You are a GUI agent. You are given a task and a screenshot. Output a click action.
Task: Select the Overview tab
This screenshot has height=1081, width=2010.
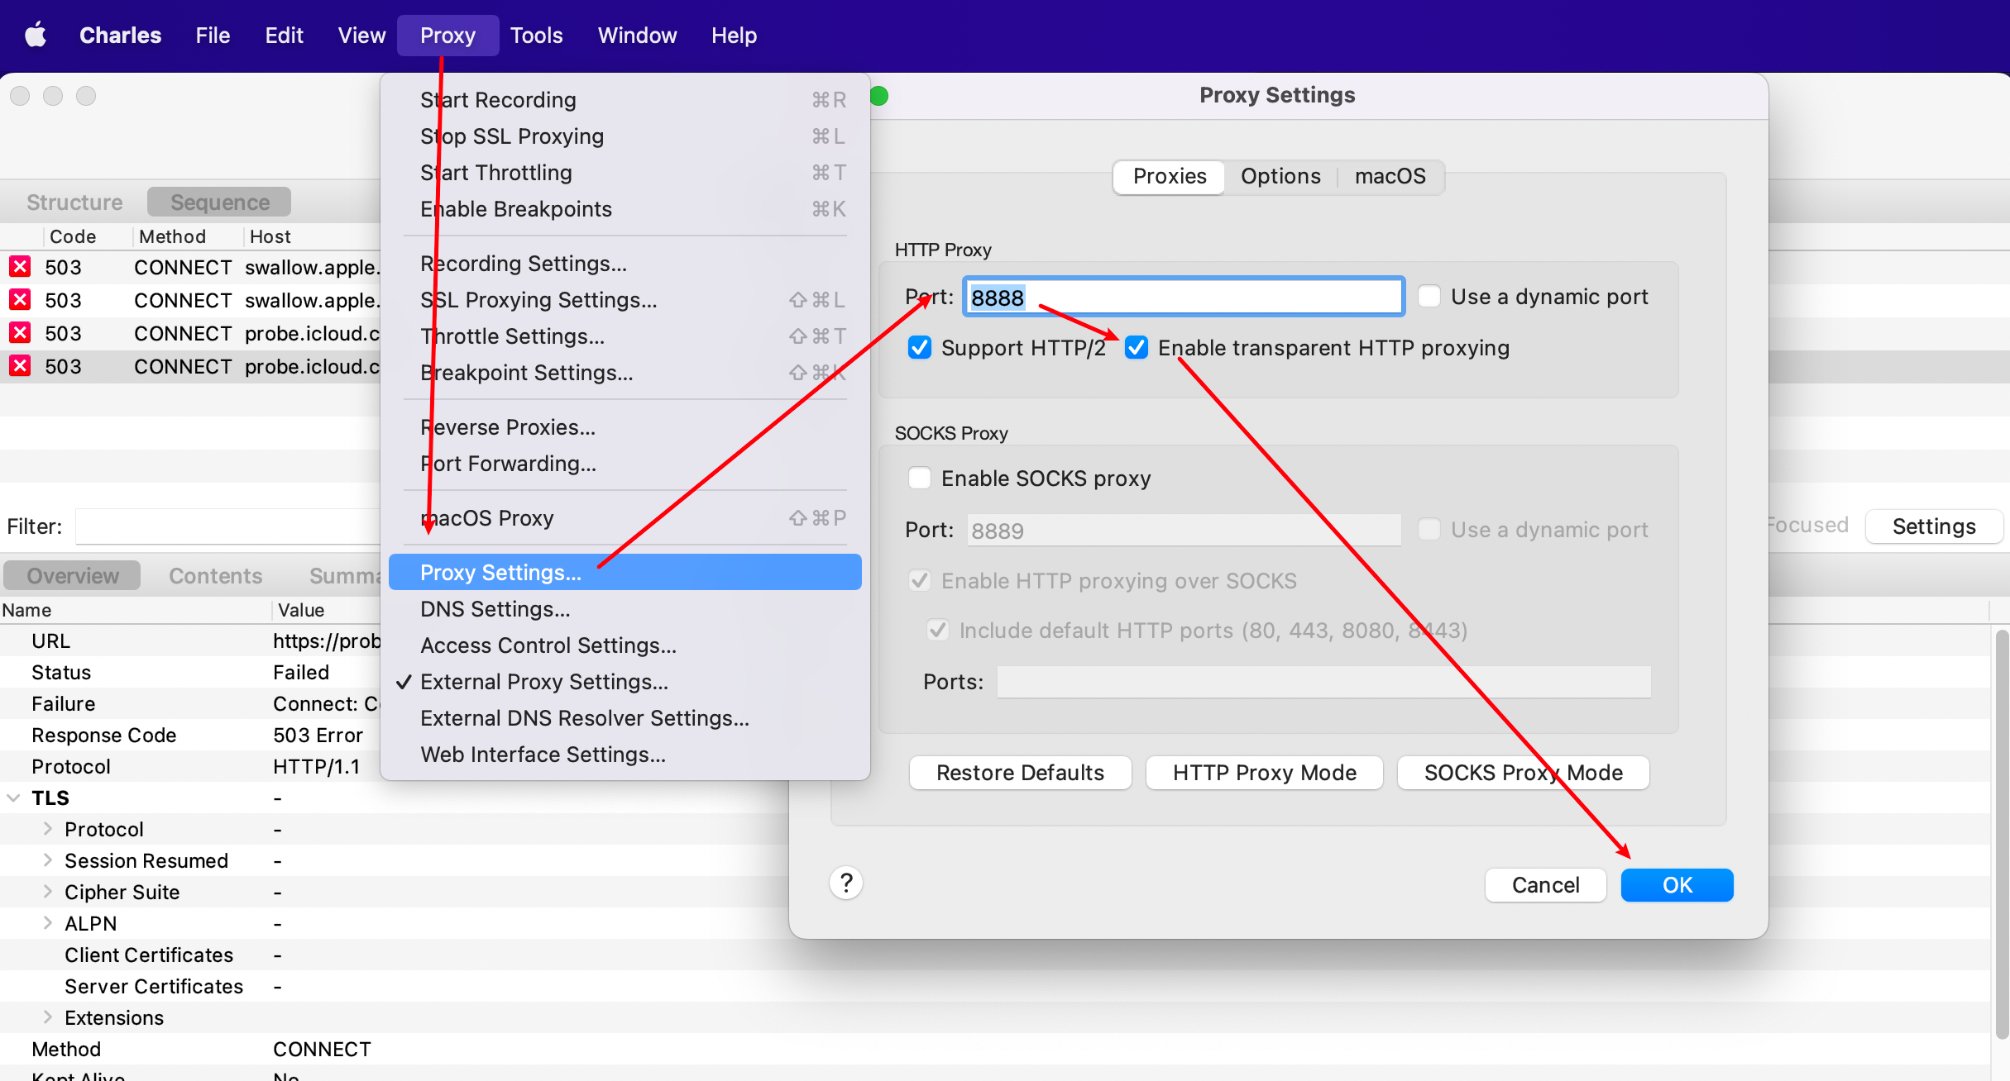click(73, 576)
